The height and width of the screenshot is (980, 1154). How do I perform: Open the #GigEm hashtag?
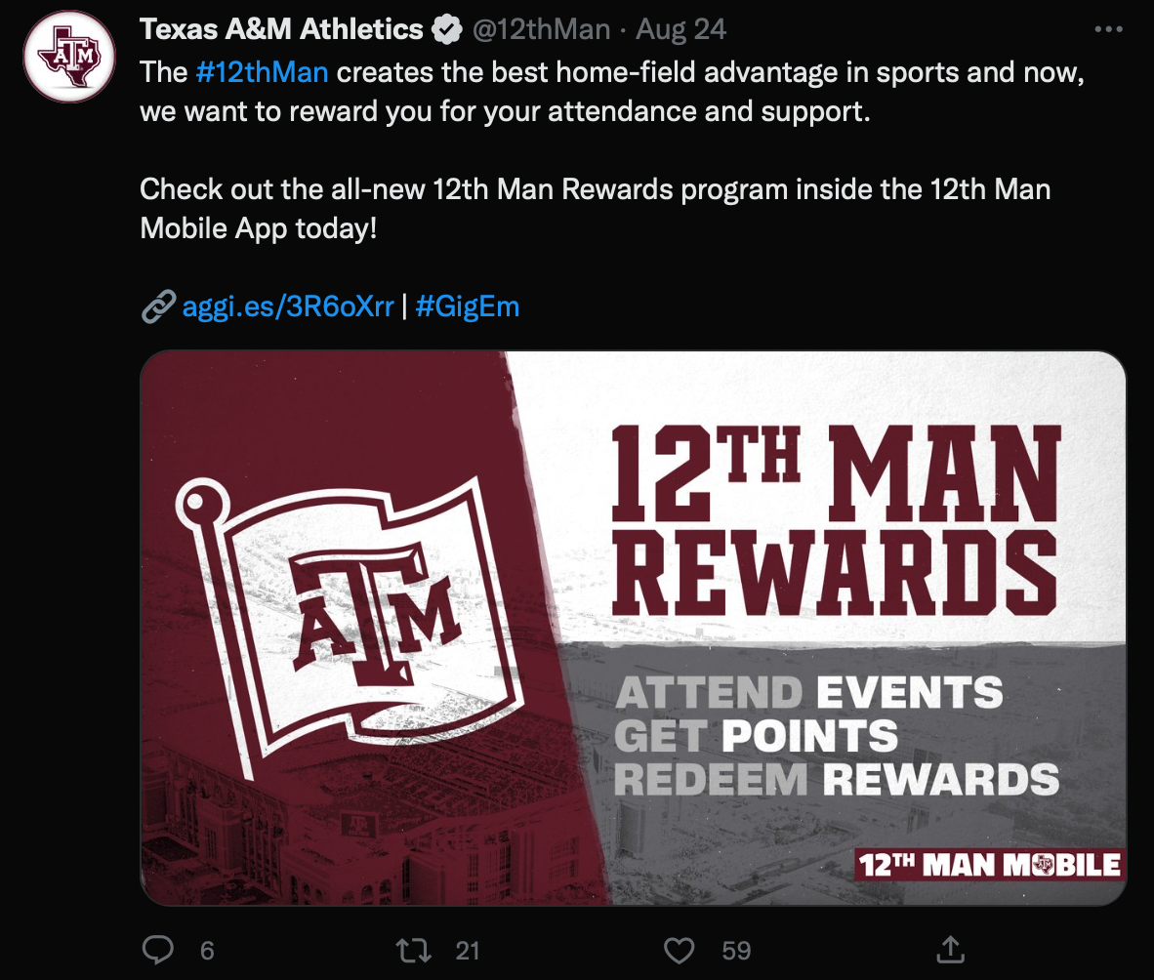point(468,306)
